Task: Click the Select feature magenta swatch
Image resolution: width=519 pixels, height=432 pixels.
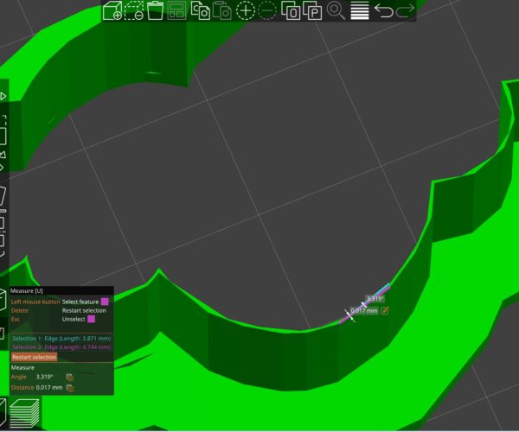Action: click(x=103, y=302)
